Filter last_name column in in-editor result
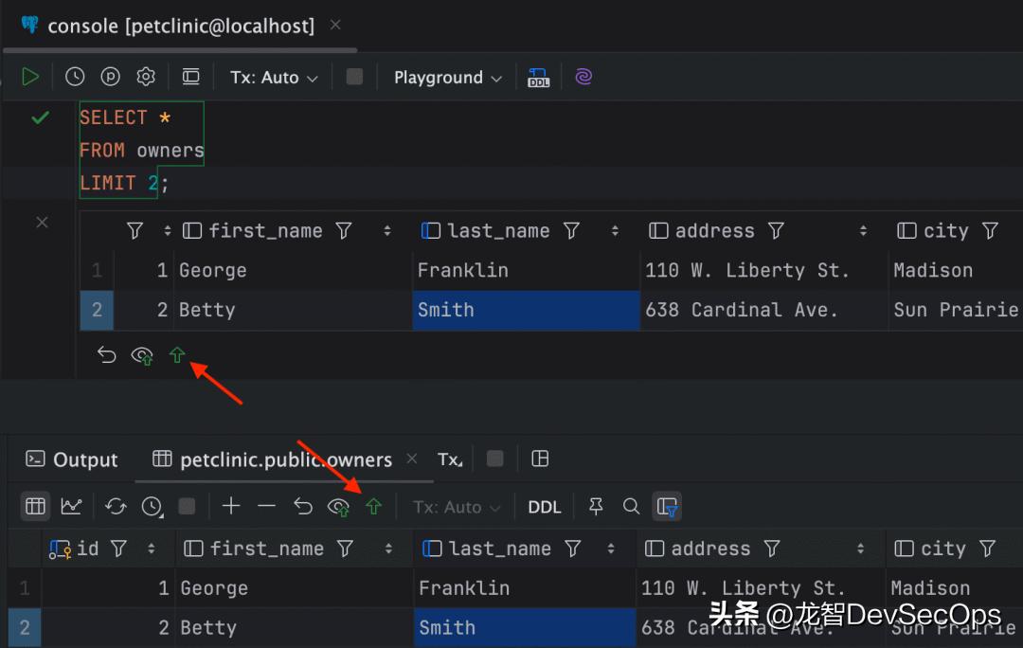 [x=571, y=230]
